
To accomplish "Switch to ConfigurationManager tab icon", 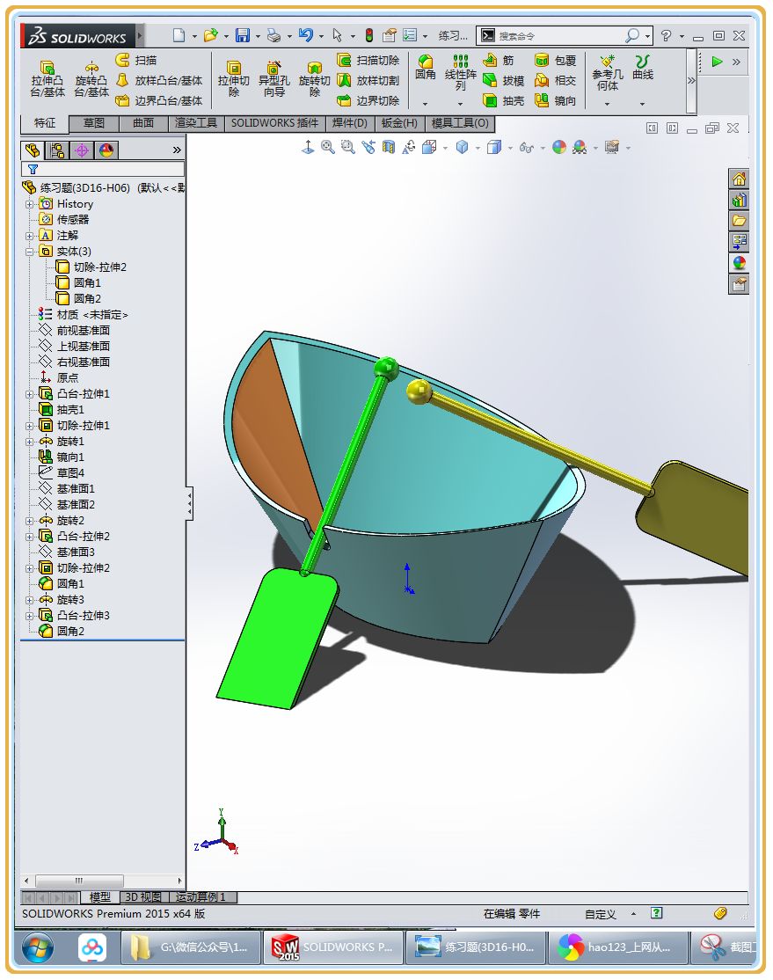I will (82, 150).
